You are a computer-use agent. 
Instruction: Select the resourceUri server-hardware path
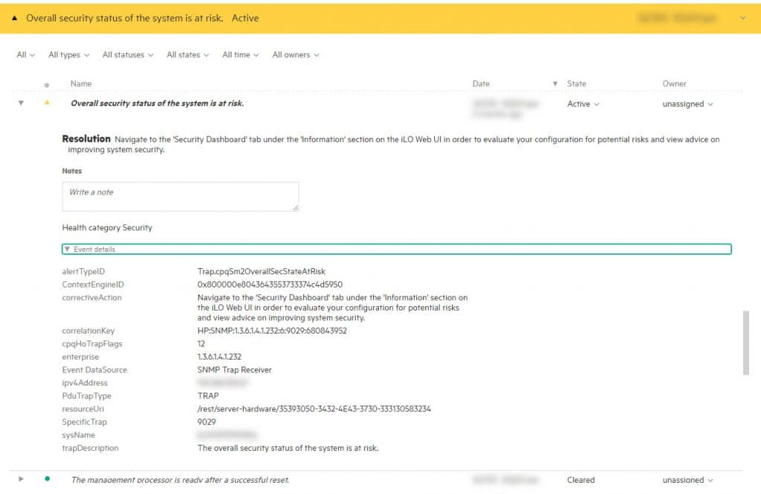pyautogui.click(x=314, y=409)
